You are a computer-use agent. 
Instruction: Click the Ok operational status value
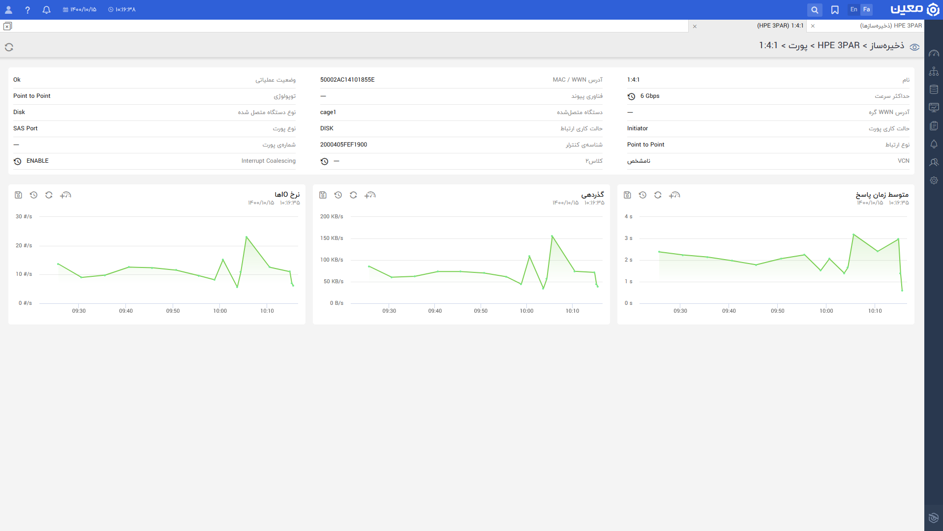point(17,80)
